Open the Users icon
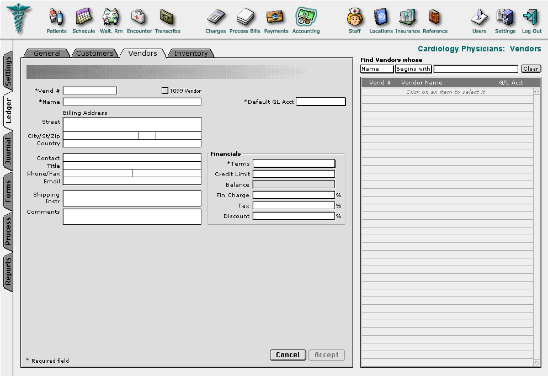This screenshot has width=548, height=376. coord(479,17)
